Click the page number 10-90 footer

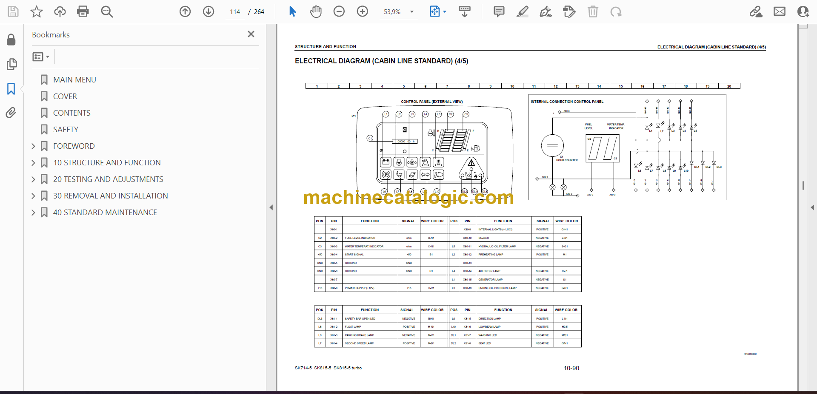click(x=571, y=368)
